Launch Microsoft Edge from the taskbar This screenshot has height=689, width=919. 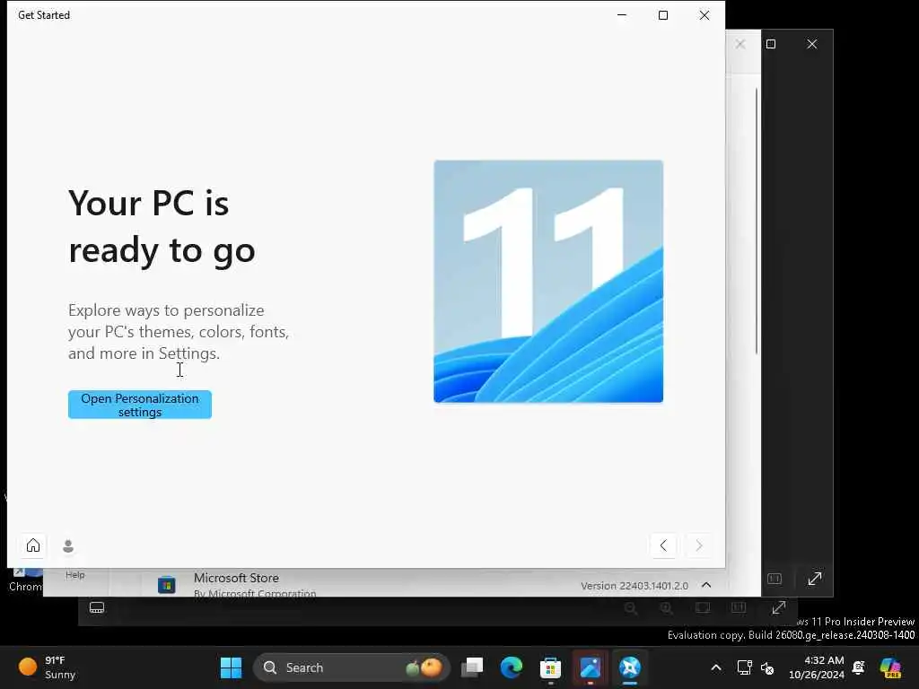click(x=511, y=667)
